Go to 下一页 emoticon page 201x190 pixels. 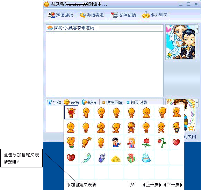(173, 185)
